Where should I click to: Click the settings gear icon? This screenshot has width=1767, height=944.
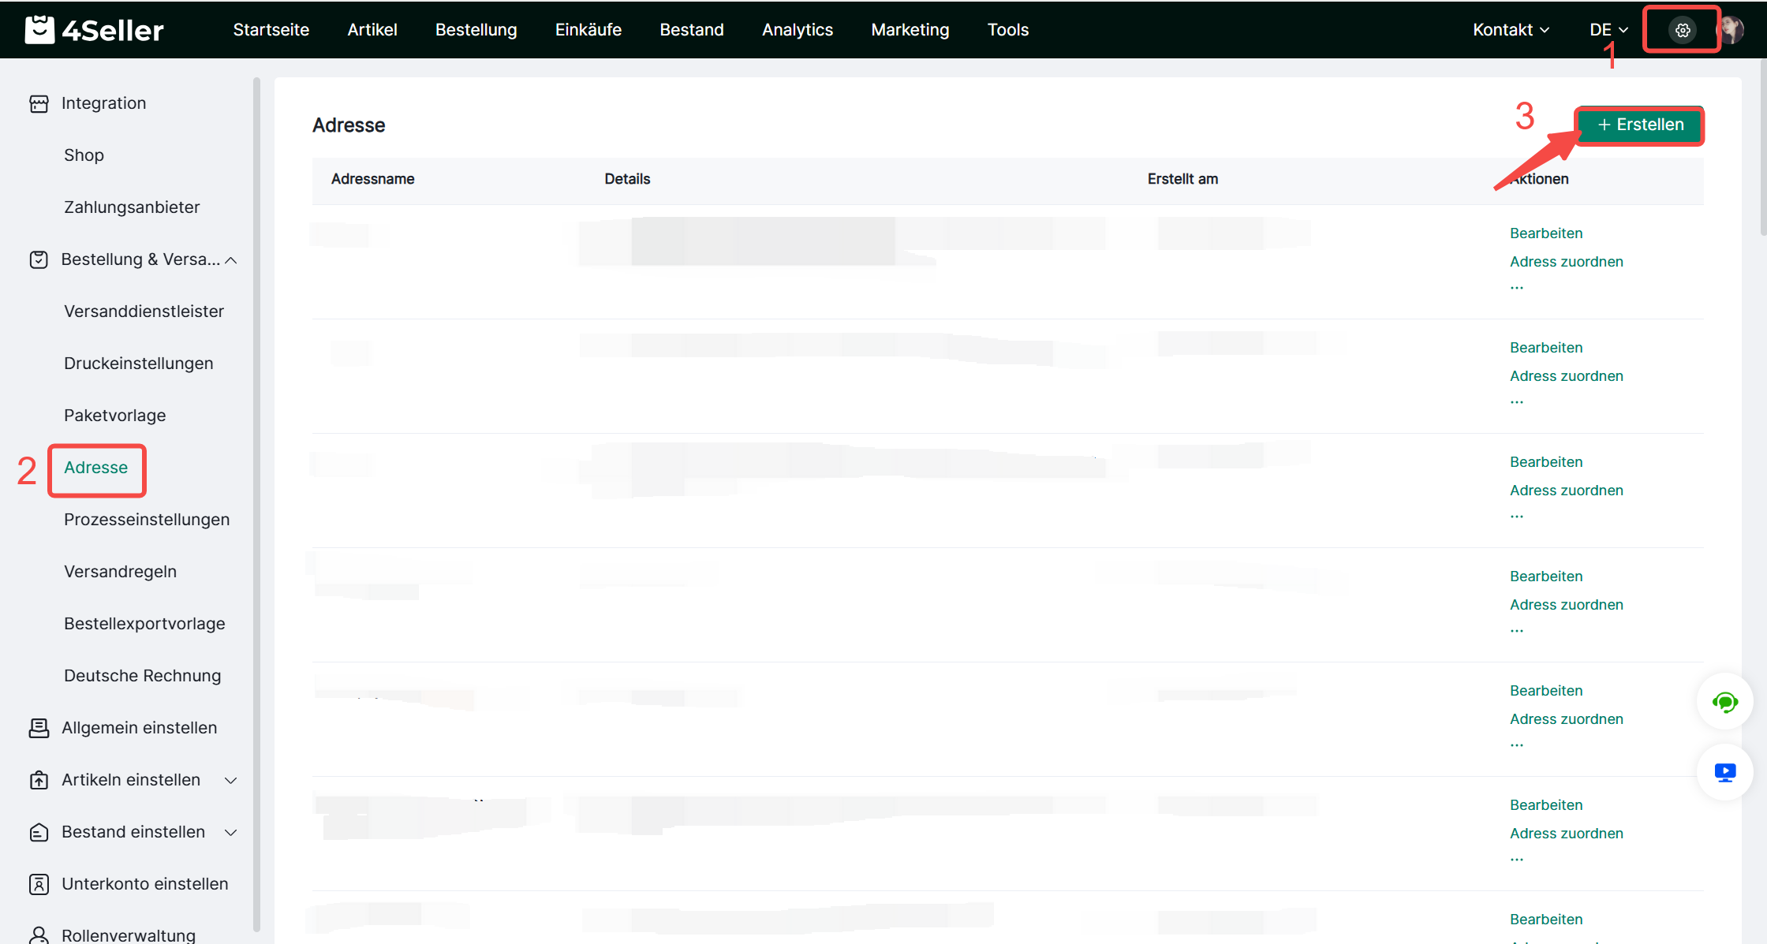tap(1682, 30)
